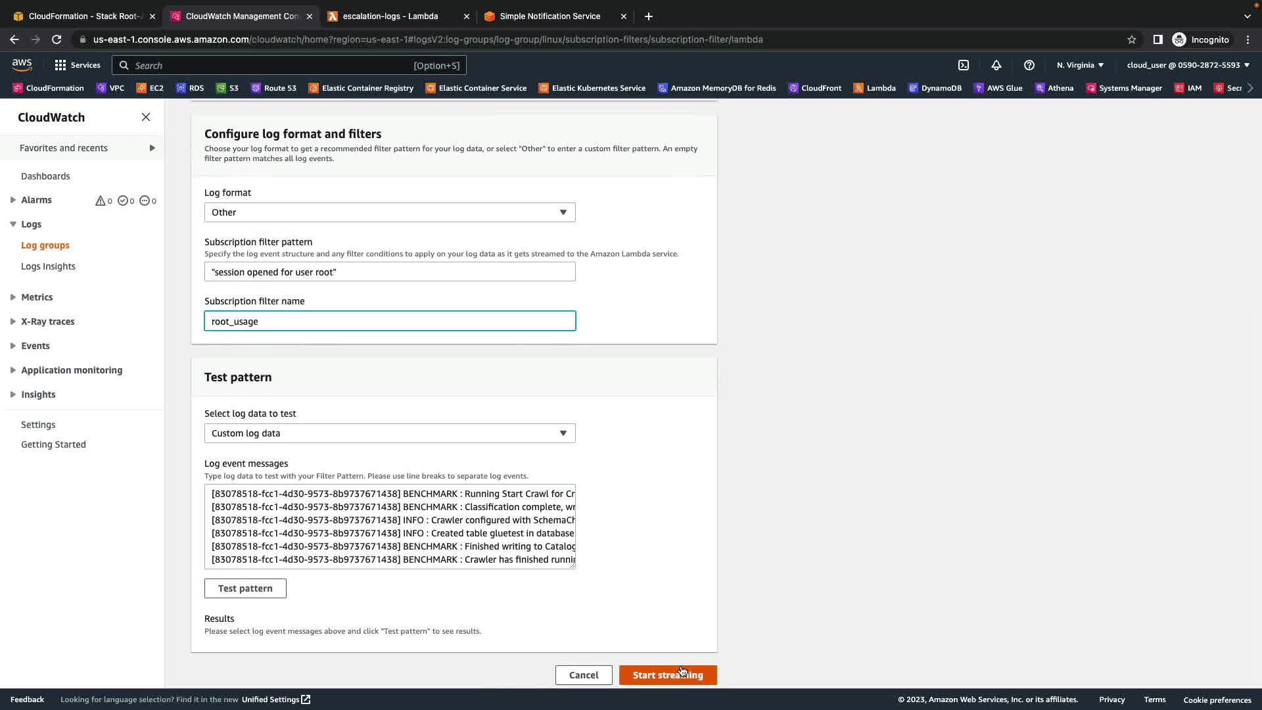Open Select log data to test dropdown
Viewport: 1262px width, 710px height.
click(x=390, y=433)
